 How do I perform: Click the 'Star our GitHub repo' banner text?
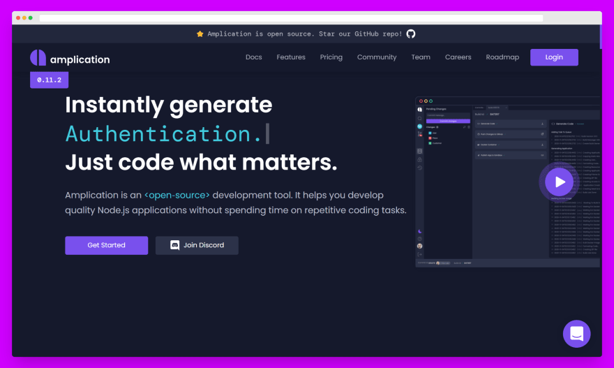pos(360,34)
